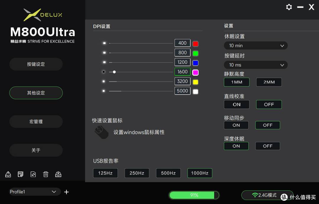319x204 pixels.
Task: Turn 移动同步 ON
Action: (x=236, y=125)
